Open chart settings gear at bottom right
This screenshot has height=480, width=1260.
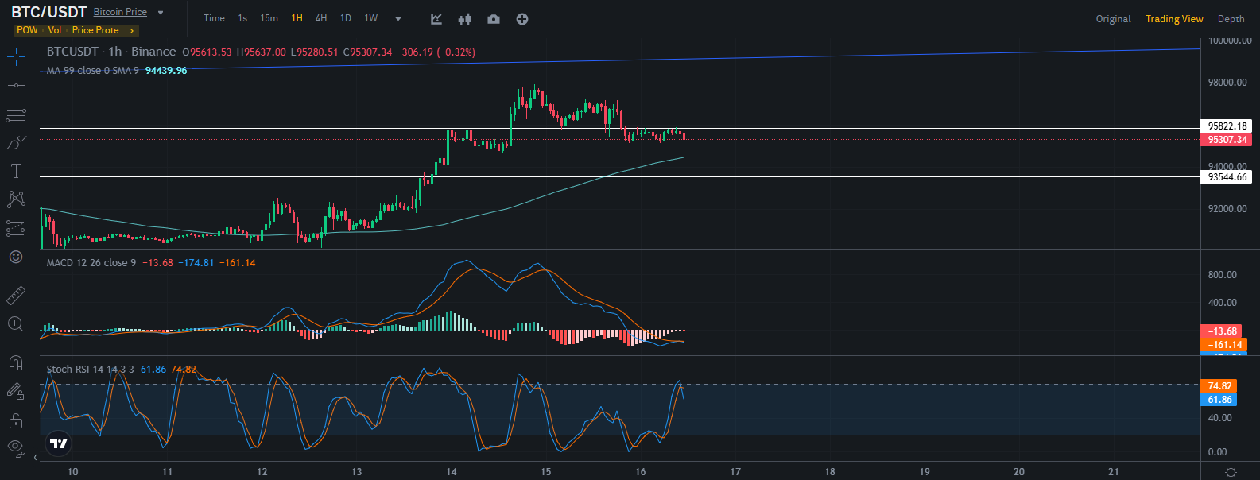point(1231,472)
